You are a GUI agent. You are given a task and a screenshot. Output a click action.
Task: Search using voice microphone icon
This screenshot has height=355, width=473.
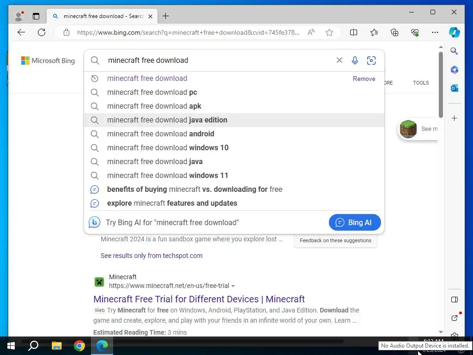point(355,61)
